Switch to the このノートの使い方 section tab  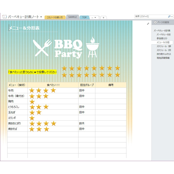point(55,17)
